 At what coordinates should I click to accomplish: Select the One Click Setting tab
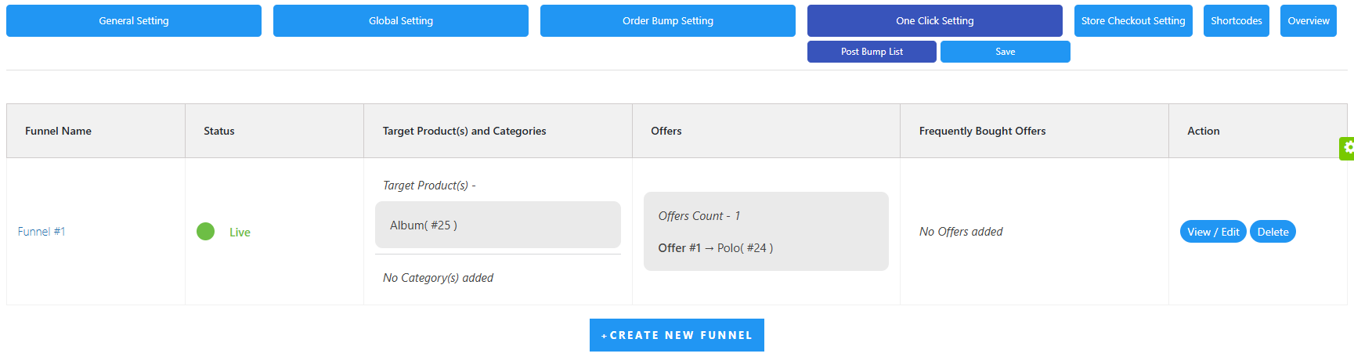pyautogui.click(x=935, y=21)
